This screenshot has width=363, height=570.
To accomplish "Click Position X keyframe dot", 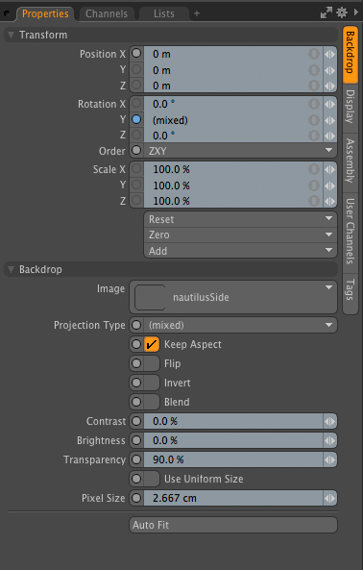I will click(136, 54).
